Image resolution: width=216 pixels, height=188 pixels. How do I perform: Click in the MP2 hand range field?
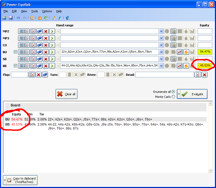(110, 31)
